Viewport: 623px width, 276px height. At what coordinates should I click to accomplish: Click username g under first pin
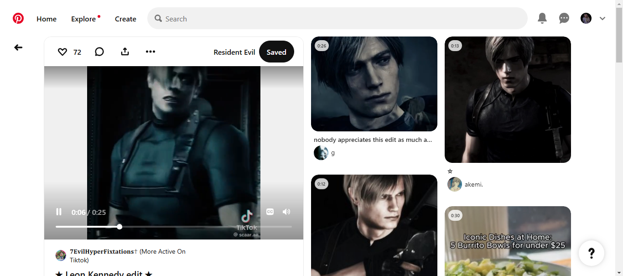tap(333, 153)
